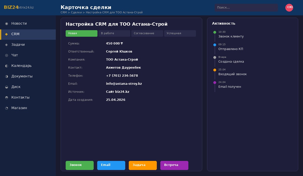Screen dimensions: 303x176
Task: Mark the deal stage as Успешная
Action: tap(180, 33)
